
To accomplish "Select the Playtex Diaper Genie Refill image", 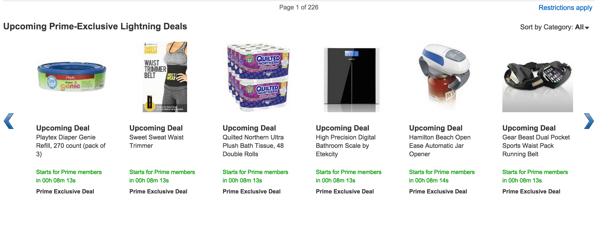I will (x=72, y=77).
